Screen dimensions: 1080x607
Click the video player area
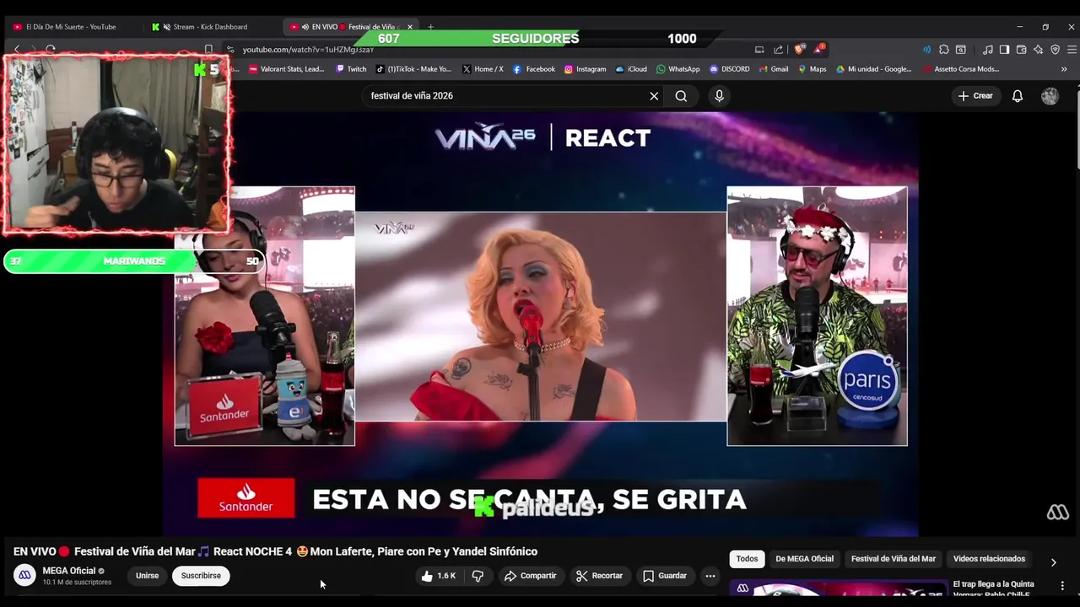point(540,325)
